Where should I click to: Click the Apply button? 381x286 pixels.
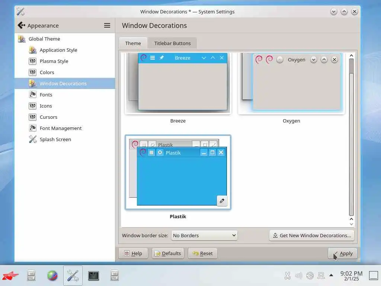coord(343,253)
